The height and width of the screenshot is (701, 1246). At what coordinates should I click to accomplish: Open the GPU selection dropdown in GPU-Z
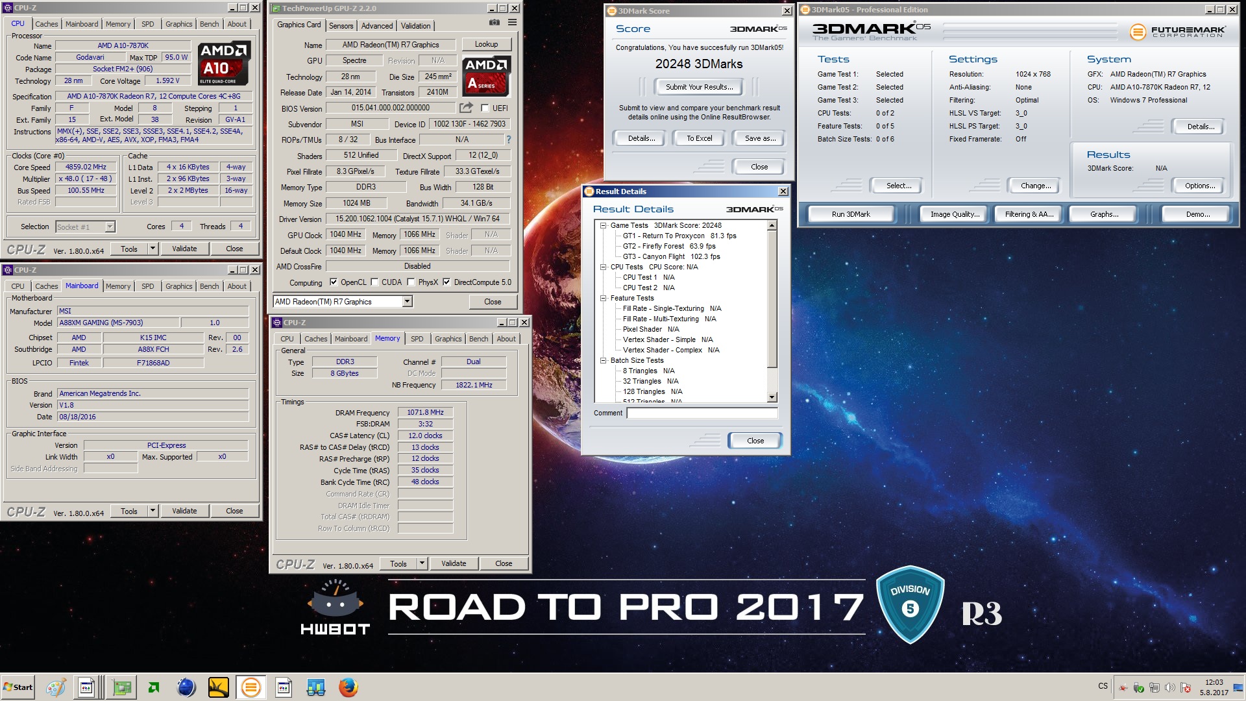pos(408,301)
